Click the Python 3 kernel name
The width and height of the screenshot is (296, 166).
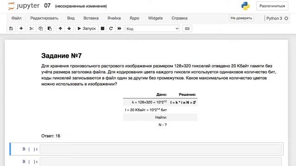click(274, 18)
